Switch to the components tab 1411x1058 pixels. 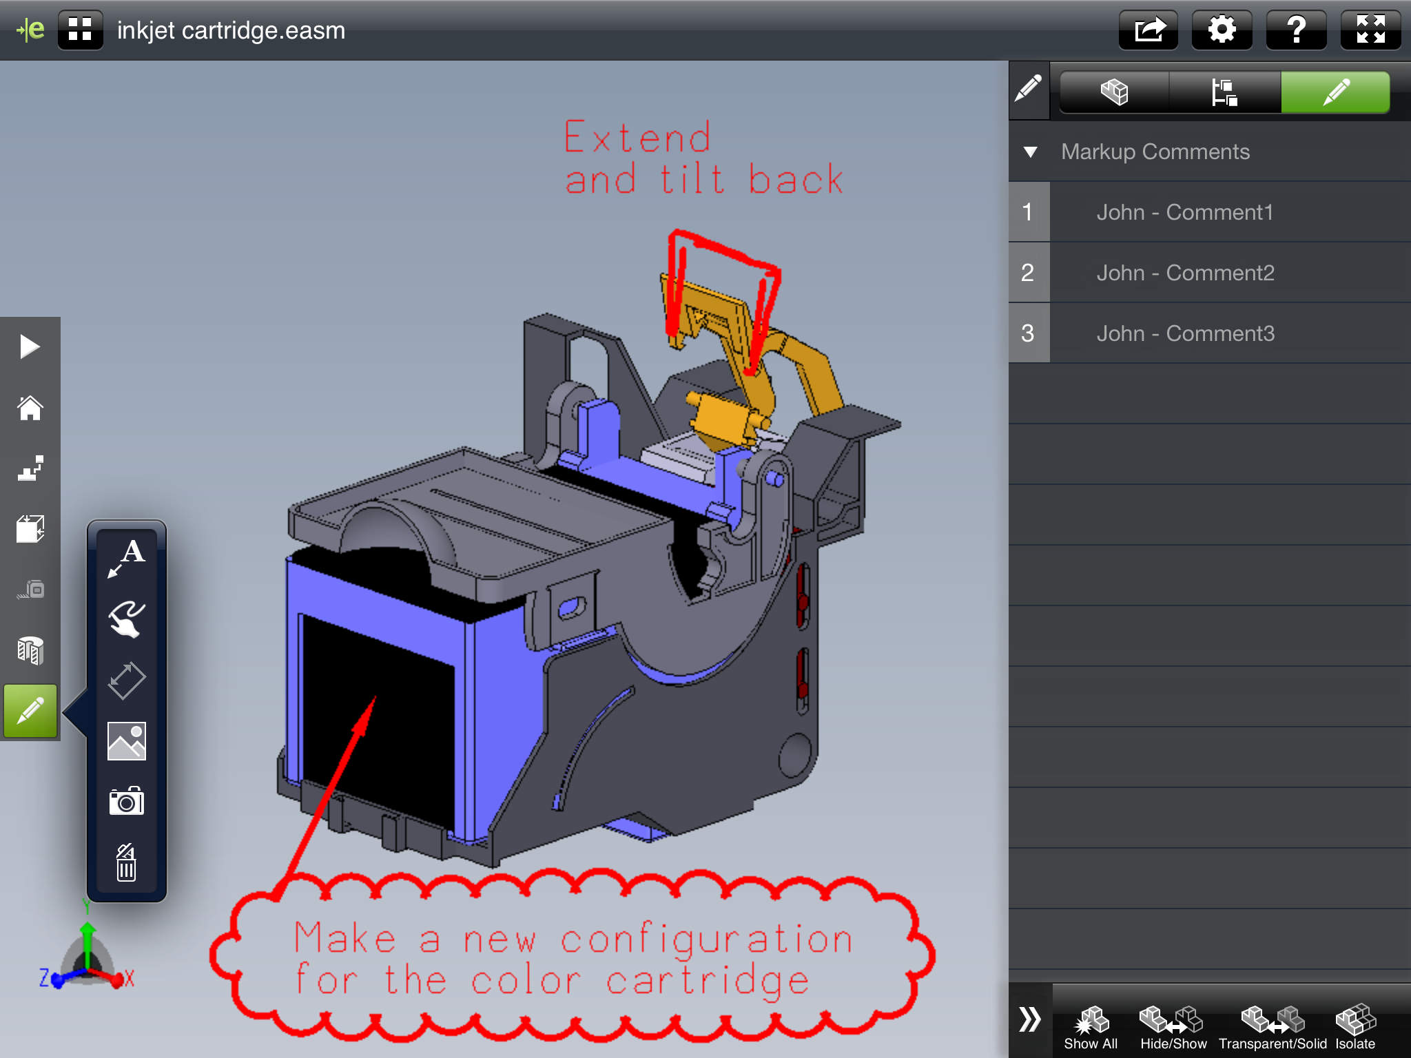[x=1114, y=92]
